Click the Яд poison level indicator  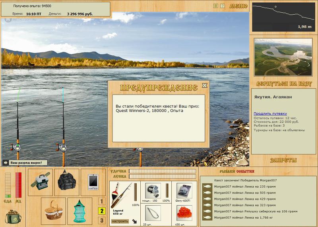[x=18, y=185]
